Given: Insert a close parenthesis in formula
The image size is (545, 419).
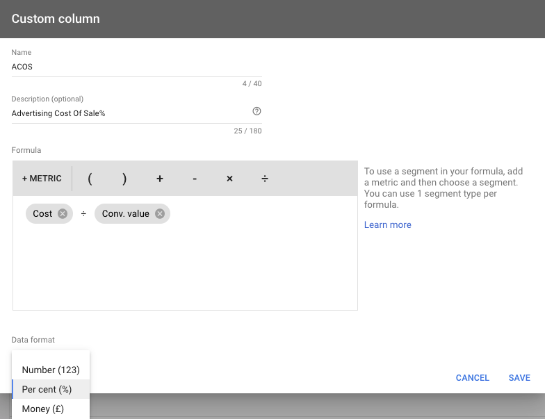Looking at the screenshot, I should point(124,179).
